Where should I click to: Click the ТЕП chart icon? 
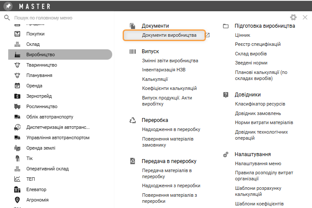tap(17, 179)
